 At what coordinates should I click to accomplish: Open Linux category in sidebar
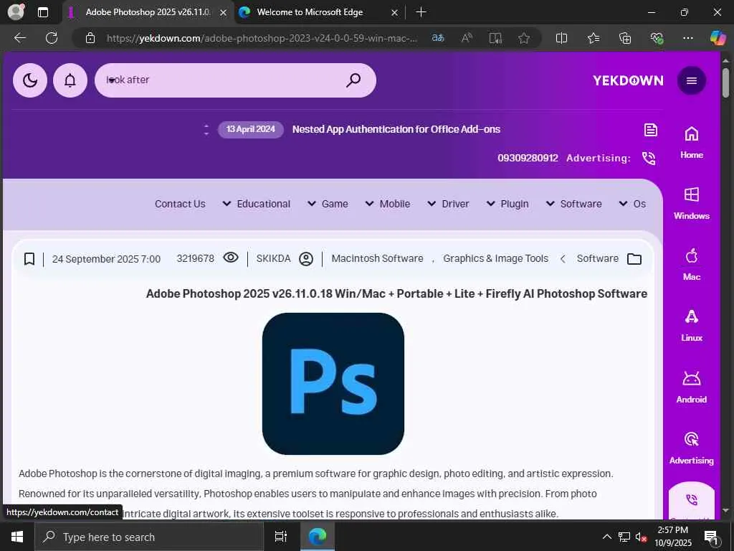(692, 325)
